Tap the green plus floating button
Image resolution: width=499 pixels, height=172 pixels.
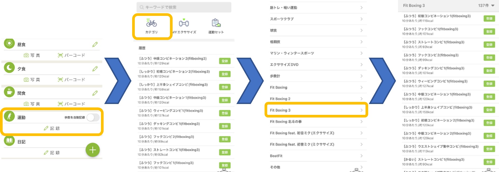click(x=93, y=150)
